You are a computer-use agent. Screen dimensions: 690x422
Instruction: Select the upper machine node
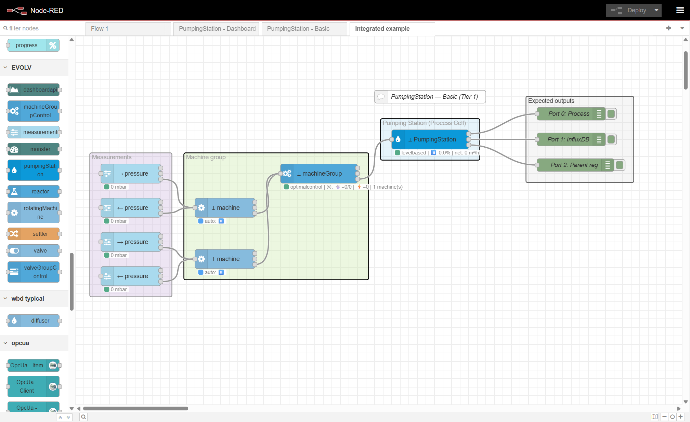coord(225,208)
